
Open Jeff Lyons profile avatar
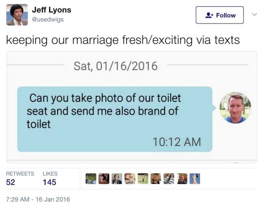[17, 15]
